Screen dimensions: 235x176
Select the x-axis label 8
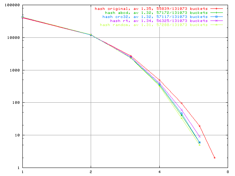coord(228,172)
